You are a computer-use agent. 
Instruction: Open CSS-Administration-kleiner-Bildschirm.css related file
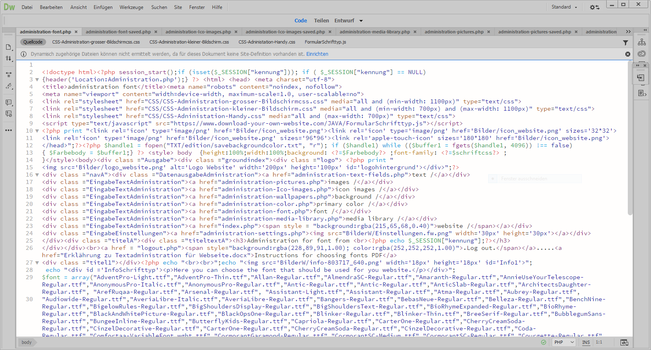[x=189, y=42]
